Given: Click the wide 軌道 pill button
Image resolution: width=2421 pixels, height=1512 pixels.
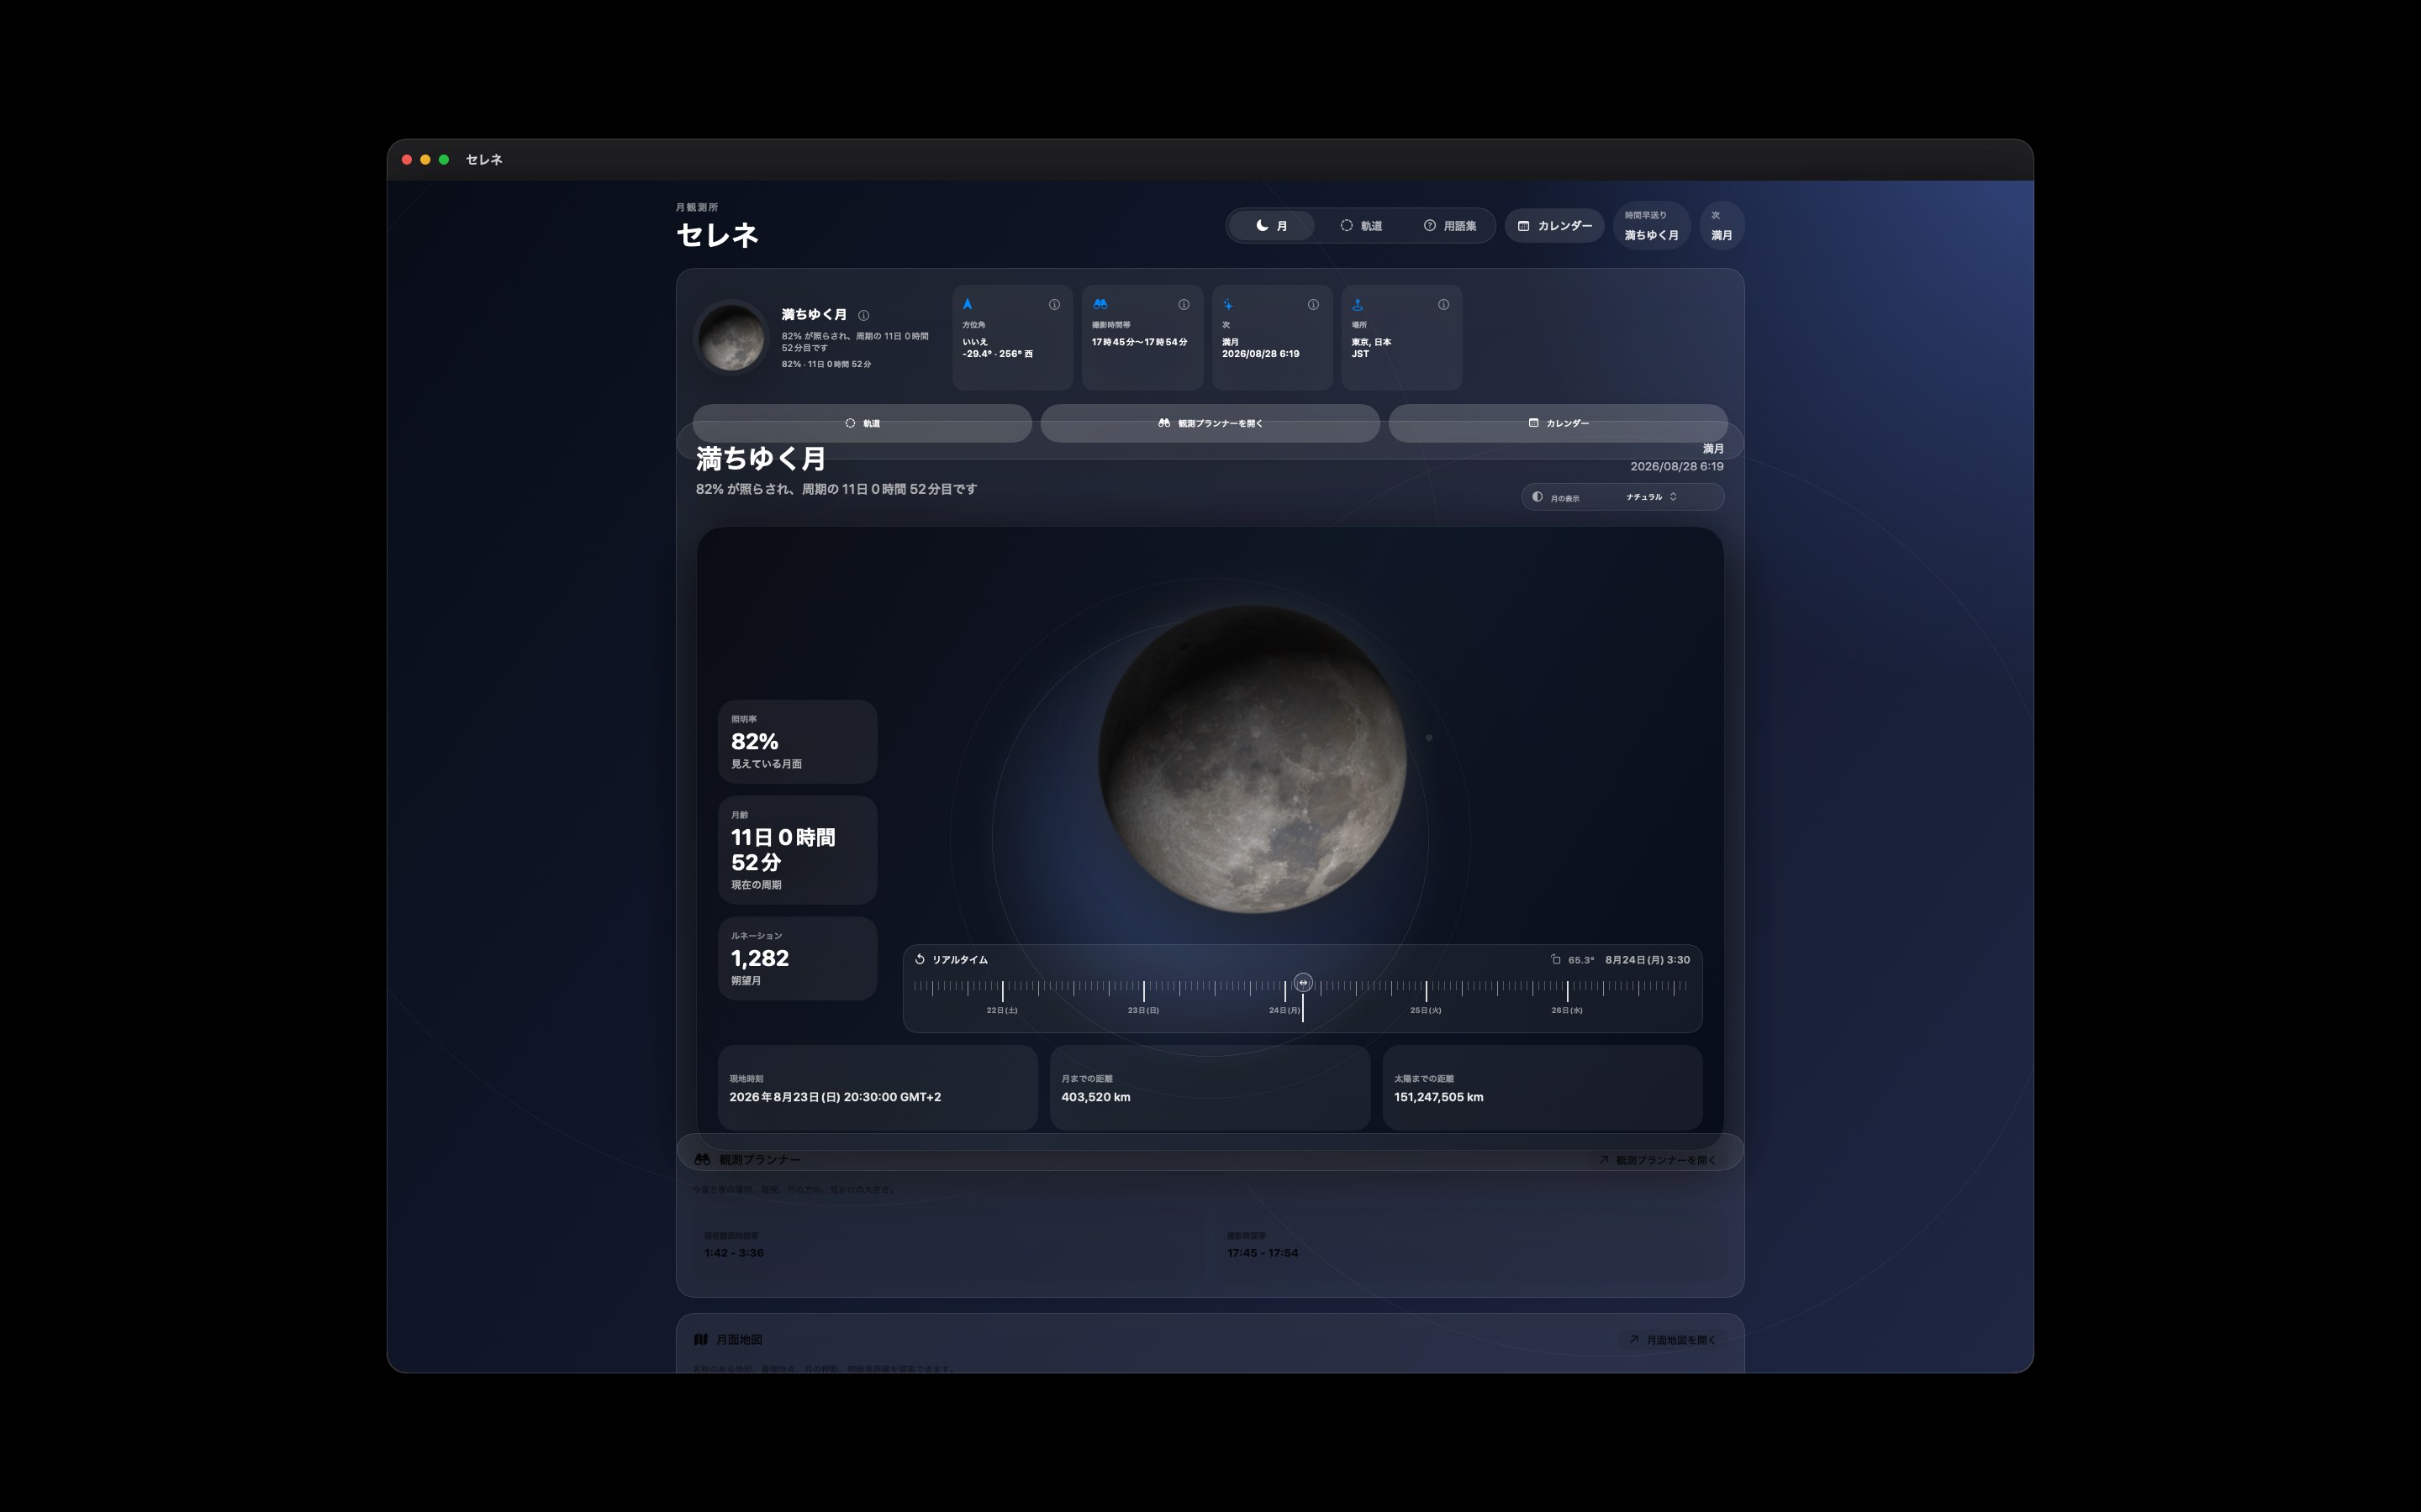Looking at the screenshot, I should click(862, 423).
